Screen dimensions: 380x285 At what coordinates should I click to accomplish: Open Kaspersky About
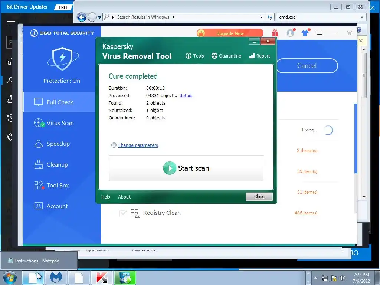pos(124,197)
